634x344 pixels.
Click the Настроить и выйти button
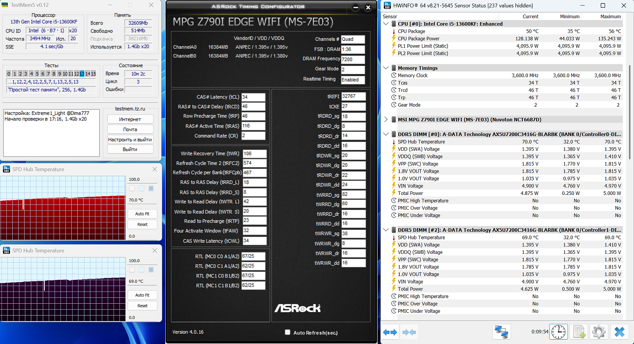130,140
